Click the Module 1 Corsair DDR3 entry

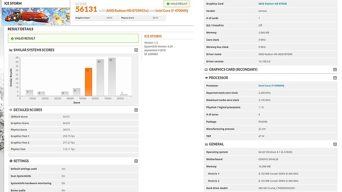tap(278, 174)
